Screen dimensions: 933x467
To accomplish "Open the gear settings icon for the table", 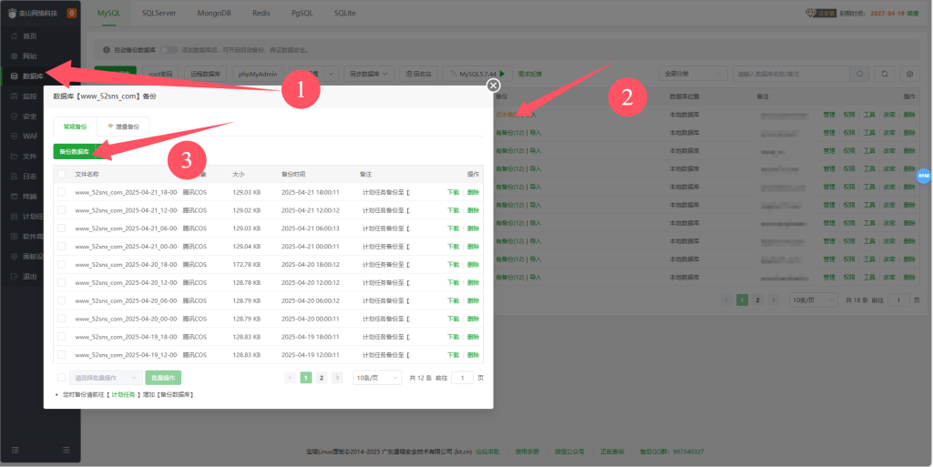I will click(908, 73).
